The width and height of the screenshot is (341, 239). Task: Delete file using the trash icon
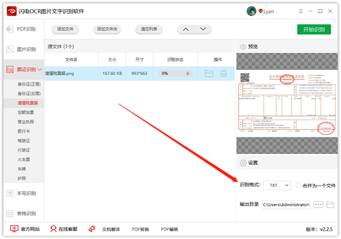(x=223, y=73)
